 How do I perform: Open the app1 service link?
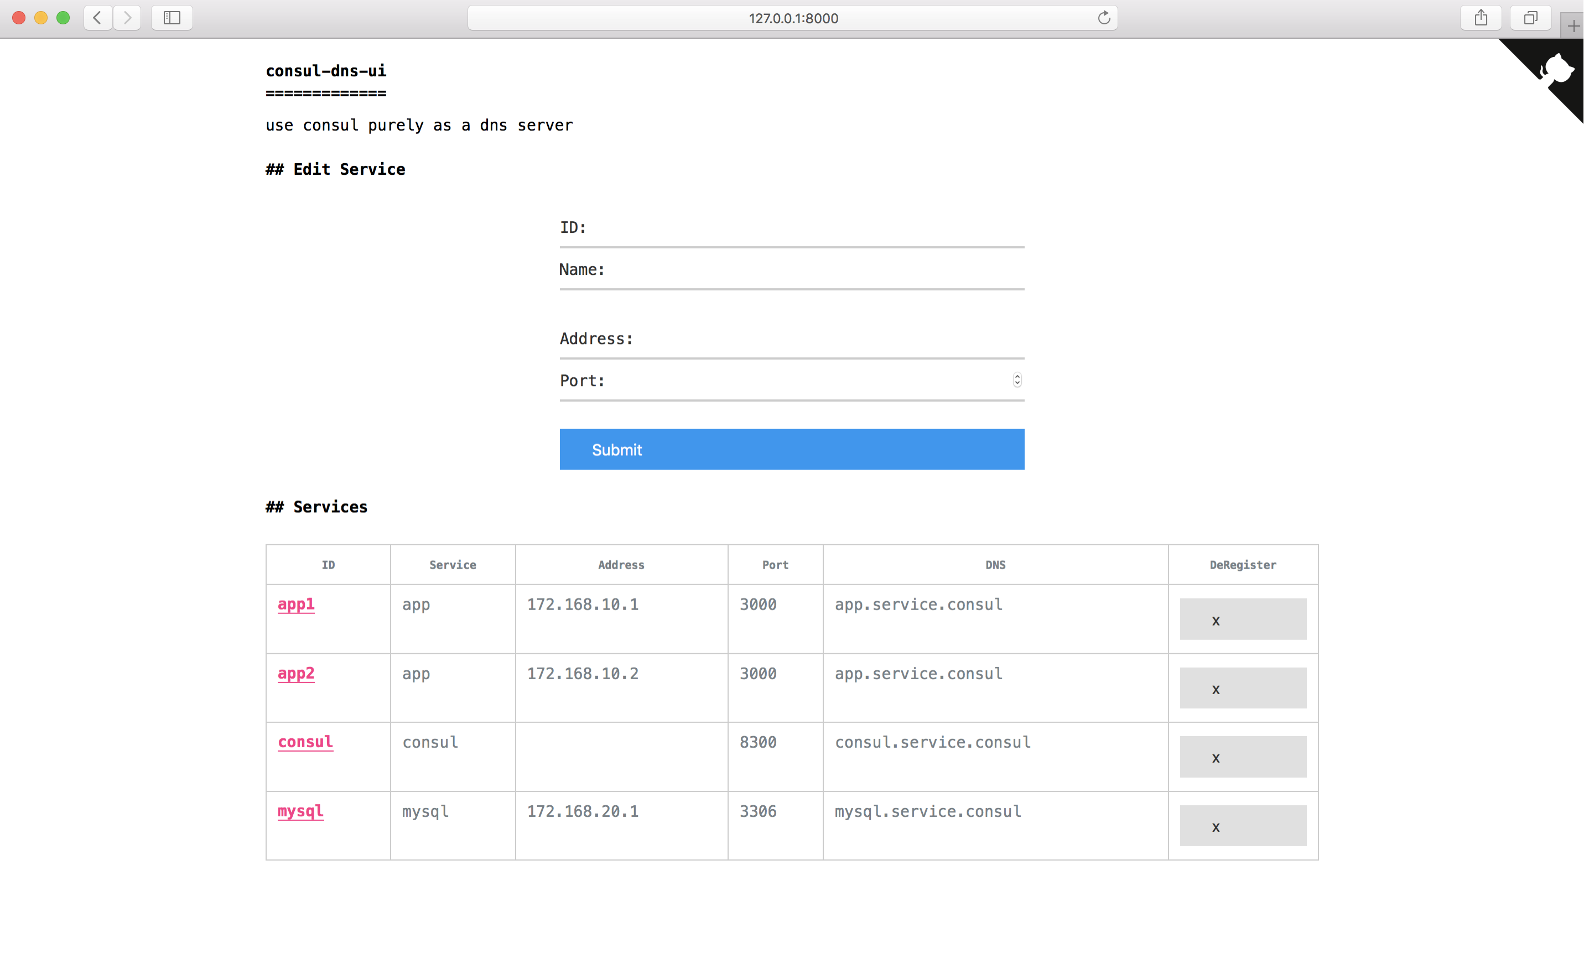tap(295, 604)
